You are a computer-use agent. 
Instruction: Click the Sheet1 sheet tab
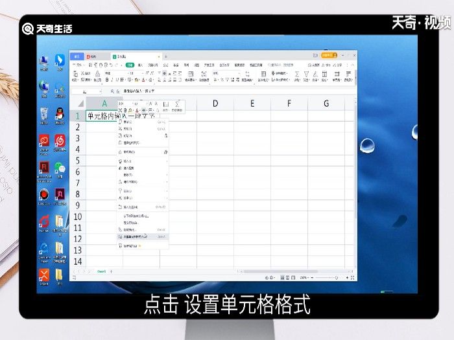[102, 271]
